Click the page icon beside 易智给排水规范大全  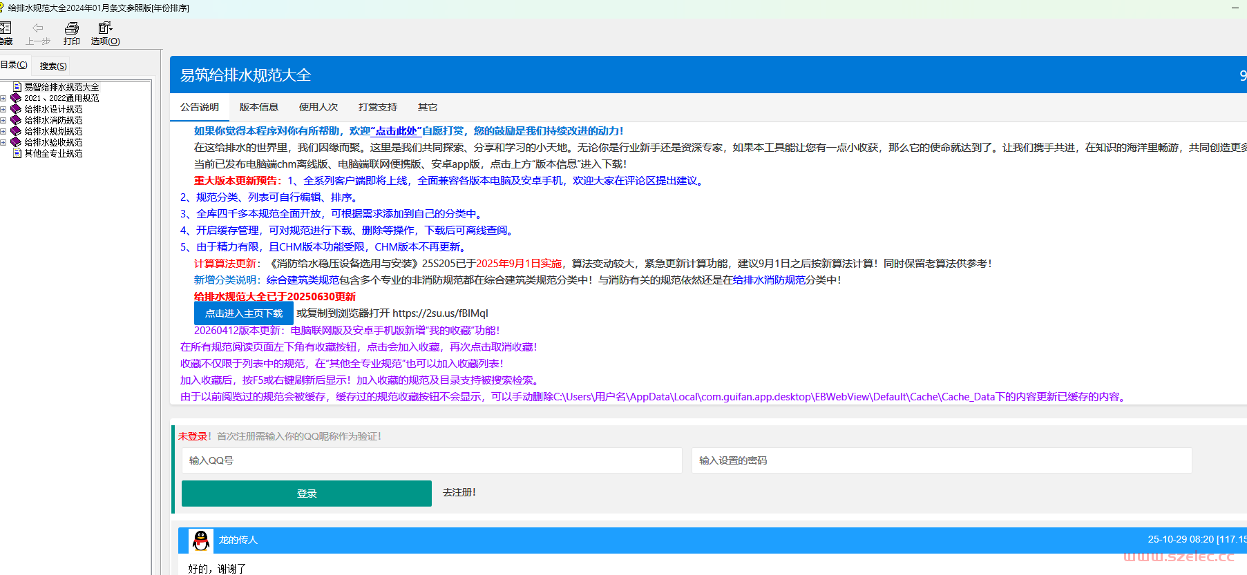(x=17, y=87)
